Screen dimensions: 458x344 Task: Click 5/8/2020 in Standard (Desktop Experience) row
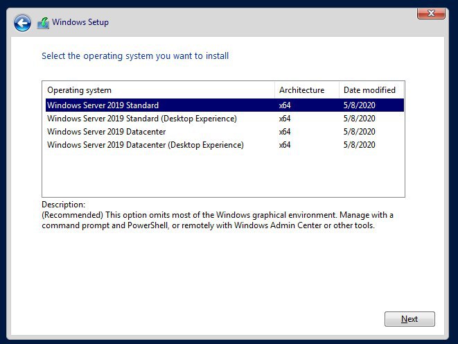[x=360, y=119]
